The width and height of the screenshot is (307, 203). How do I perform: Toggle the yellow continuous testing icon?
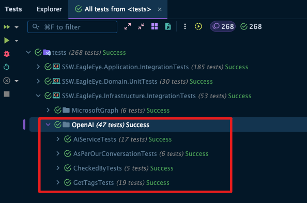(198, 26)
